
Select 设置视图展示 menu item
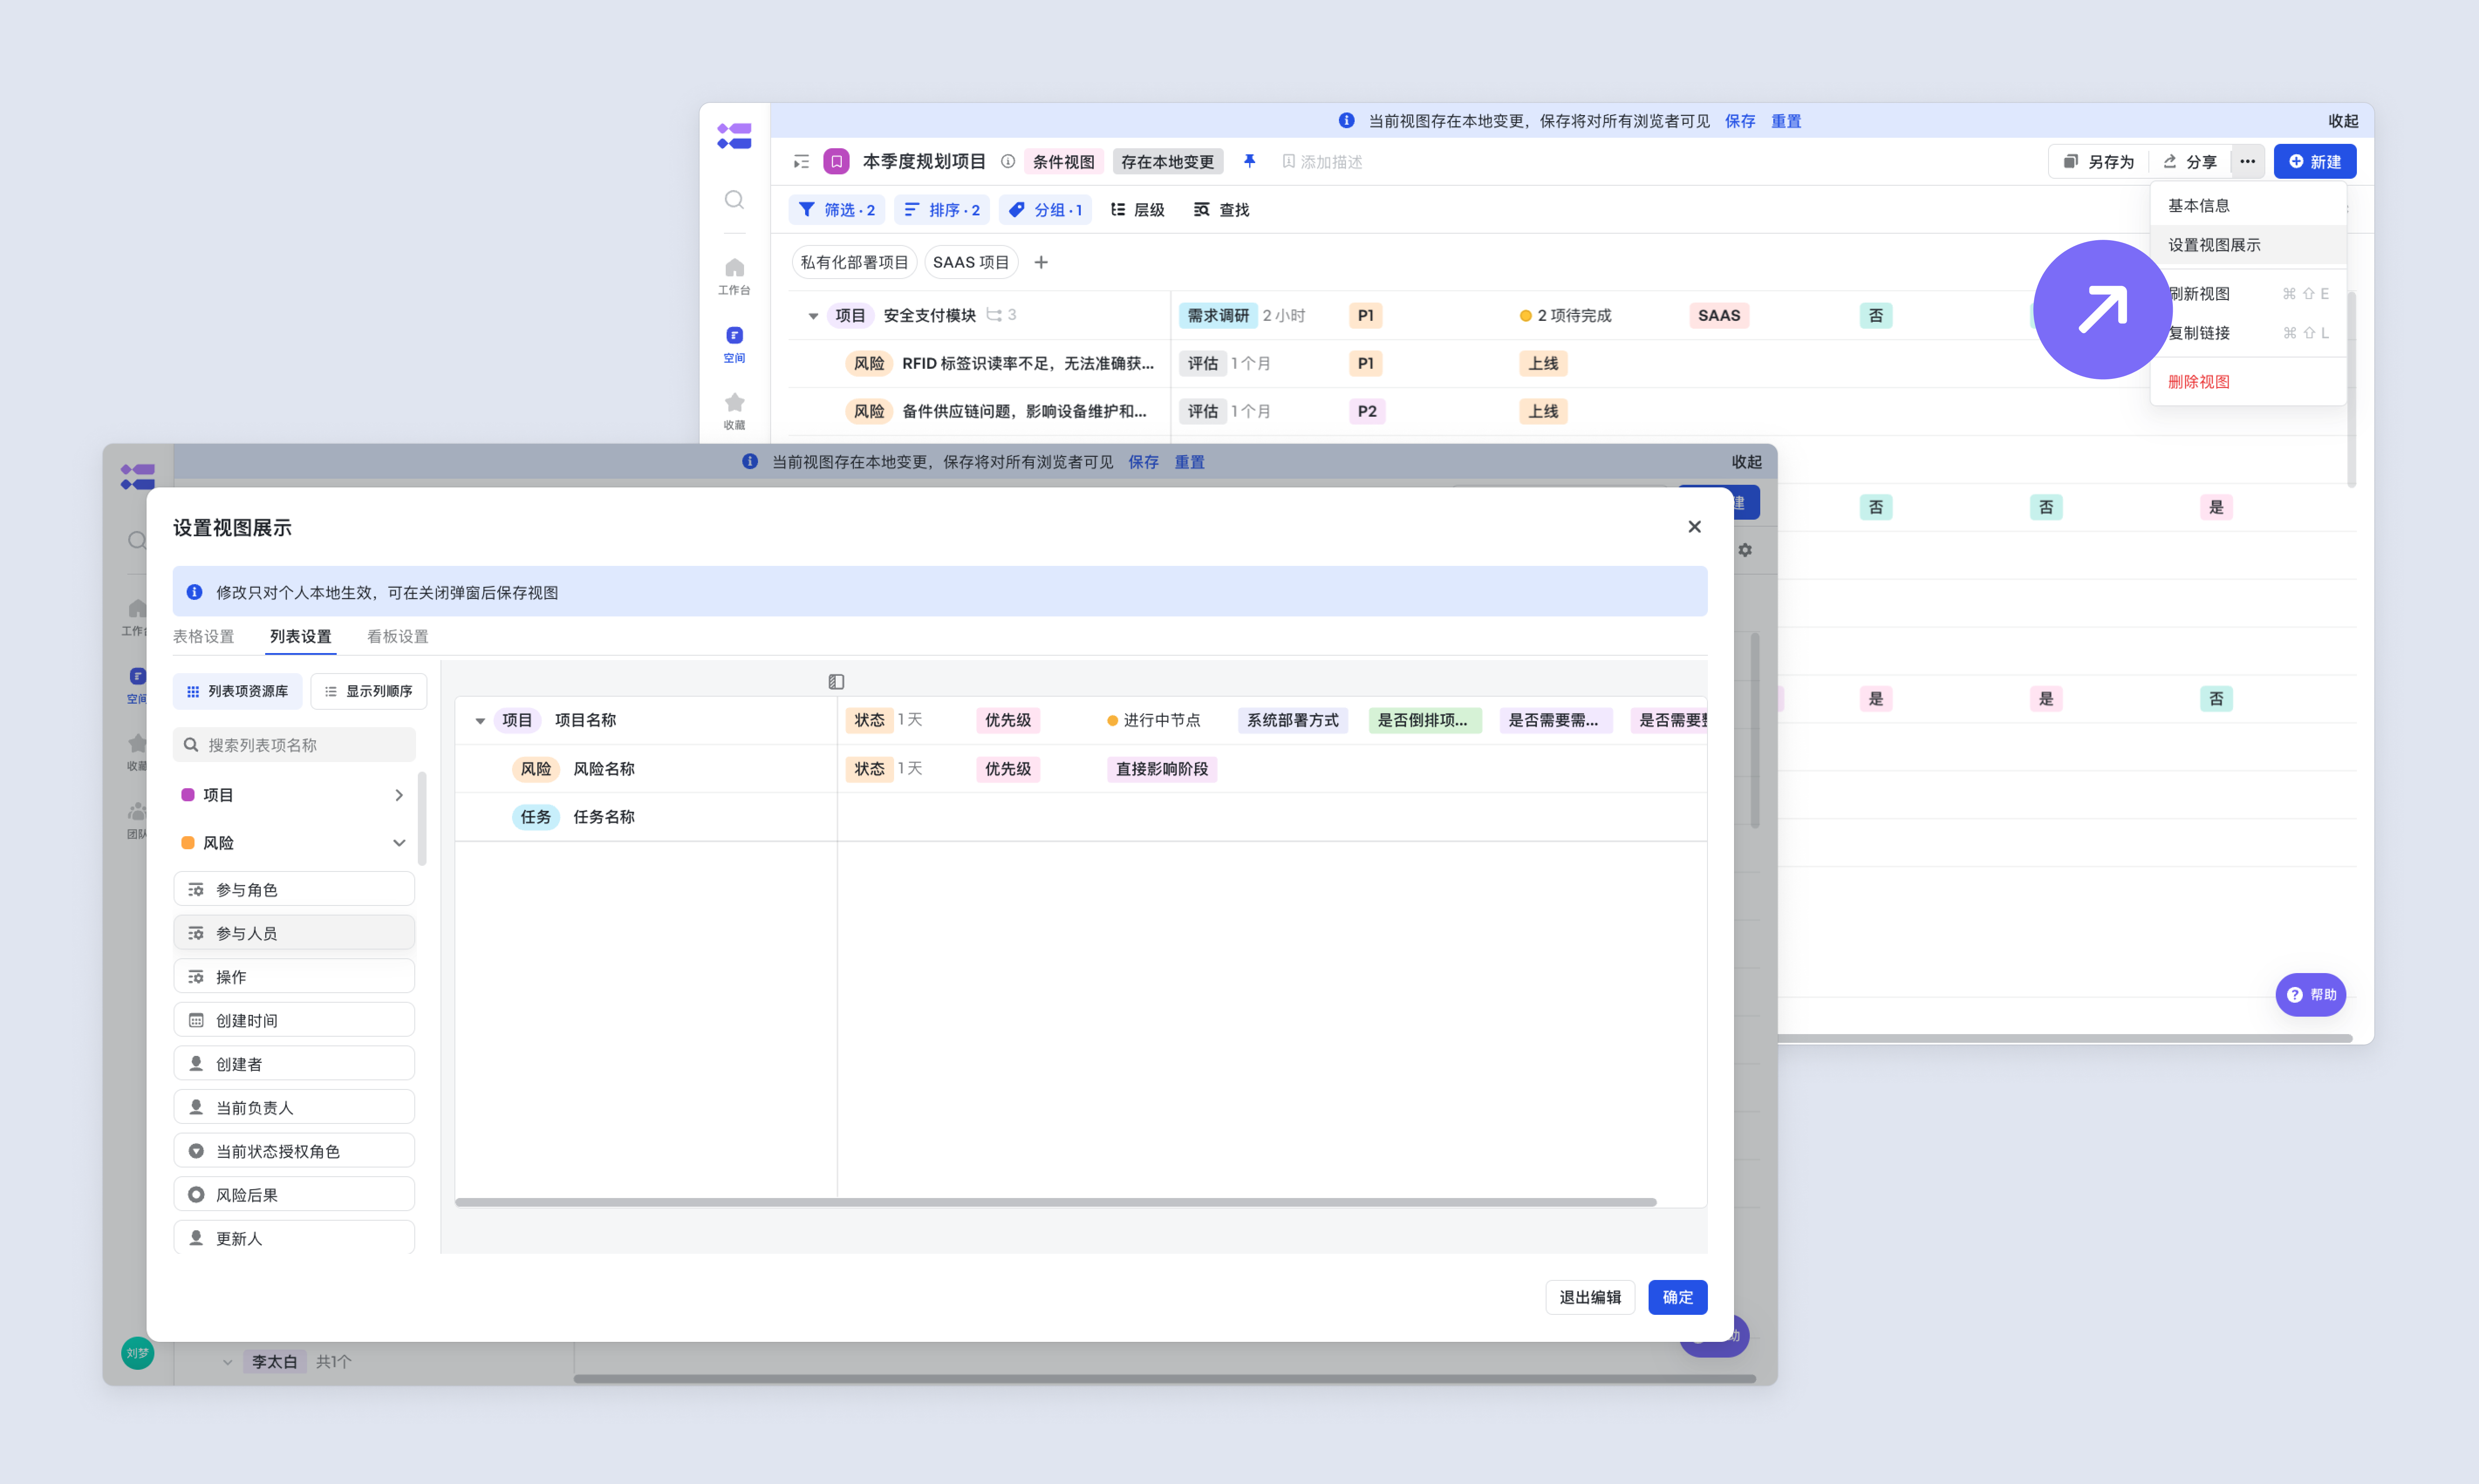click(2247, 245)
